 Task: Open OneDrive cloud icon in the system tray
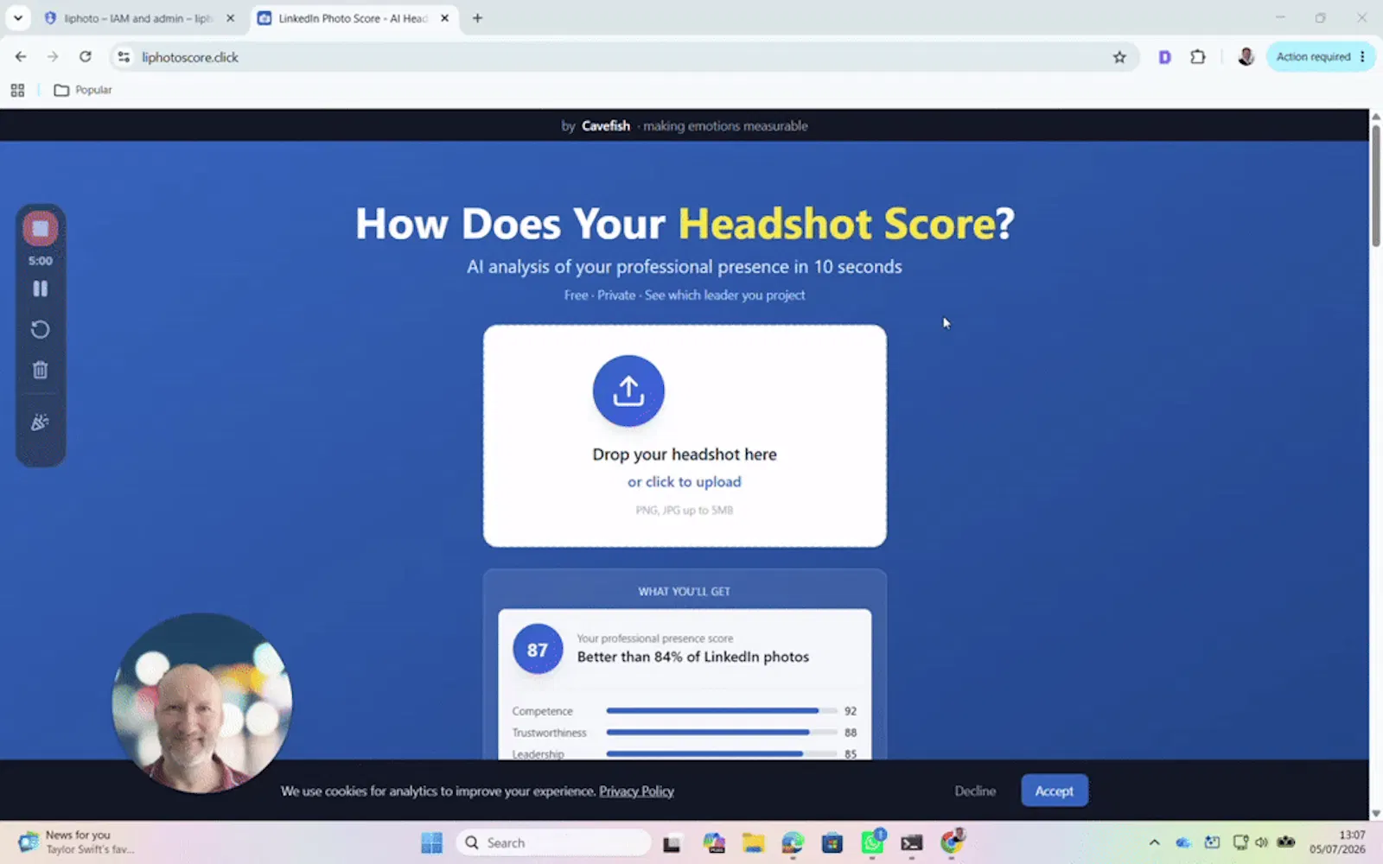pyautogui.click(x=1183, y=842)
